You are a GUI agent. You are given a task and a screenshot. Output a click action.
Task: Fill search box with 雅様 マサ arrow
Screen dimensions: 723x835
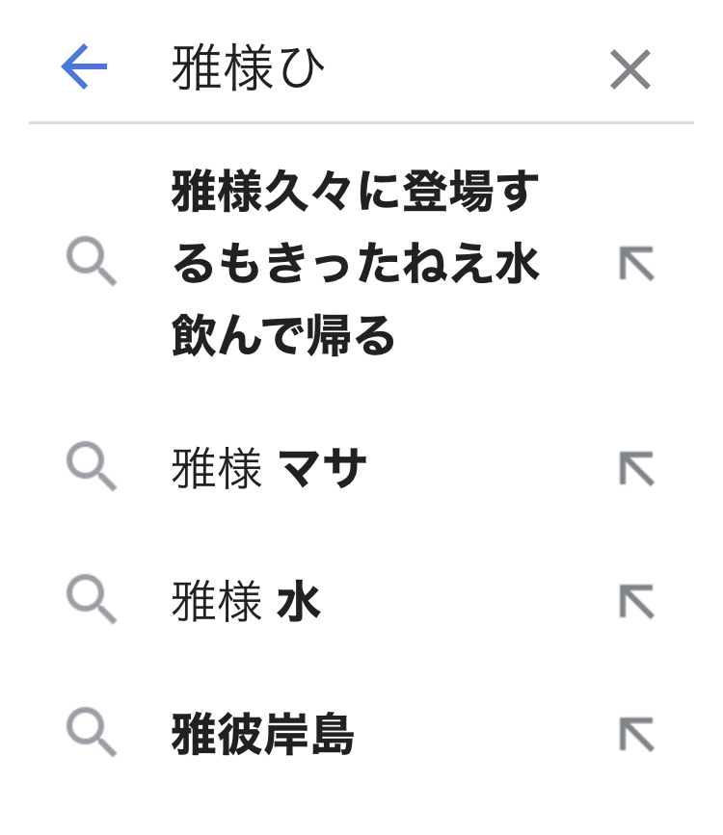point(636,469)
